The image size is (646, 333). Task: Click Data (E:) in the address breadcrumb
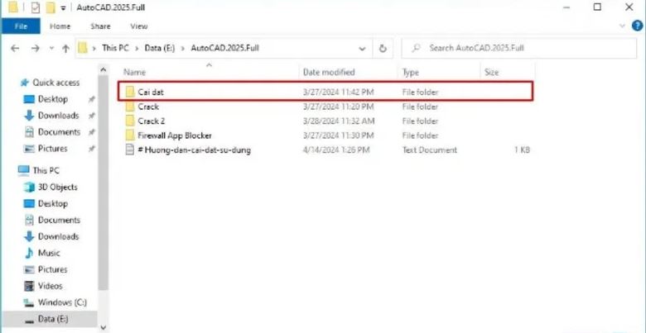[160, 48]
